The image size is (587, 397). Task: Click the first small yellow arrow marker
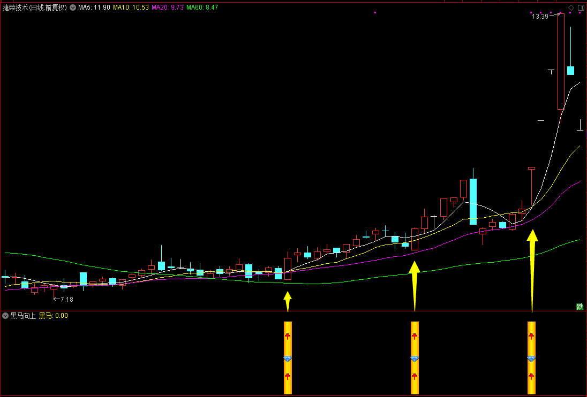[288, 302]
